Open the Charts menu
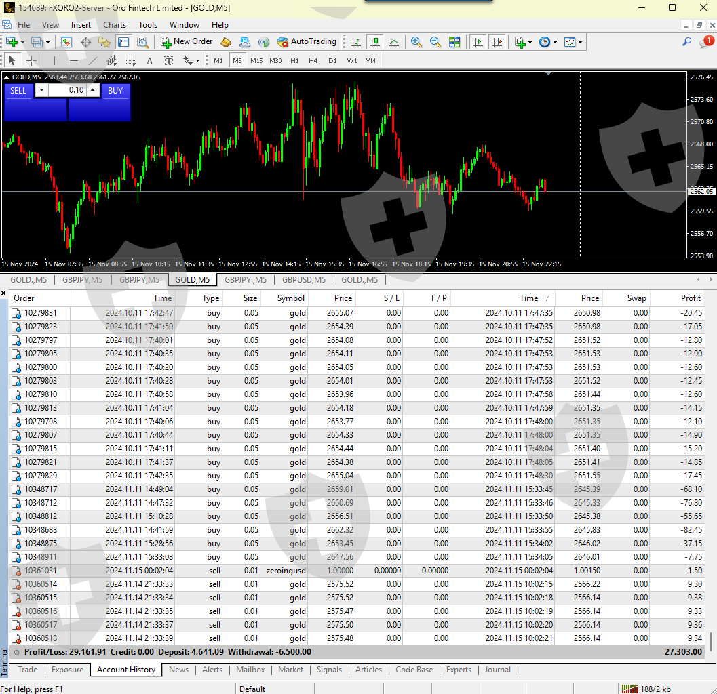This screenshot has width=717, height=694. 115,25
